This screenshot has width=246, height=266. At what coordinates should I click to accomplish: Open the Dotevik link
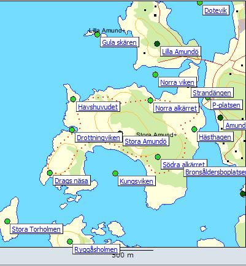pyautogui.click(x=215, y=10)
